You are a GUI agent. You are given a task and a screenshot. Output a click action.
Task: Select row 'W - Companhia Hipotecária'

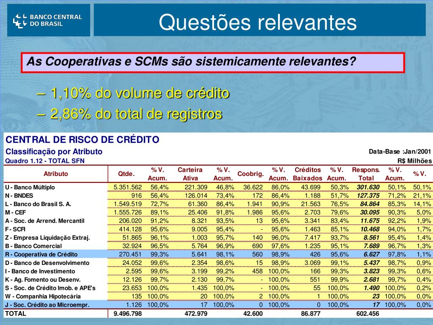[218, 296]
